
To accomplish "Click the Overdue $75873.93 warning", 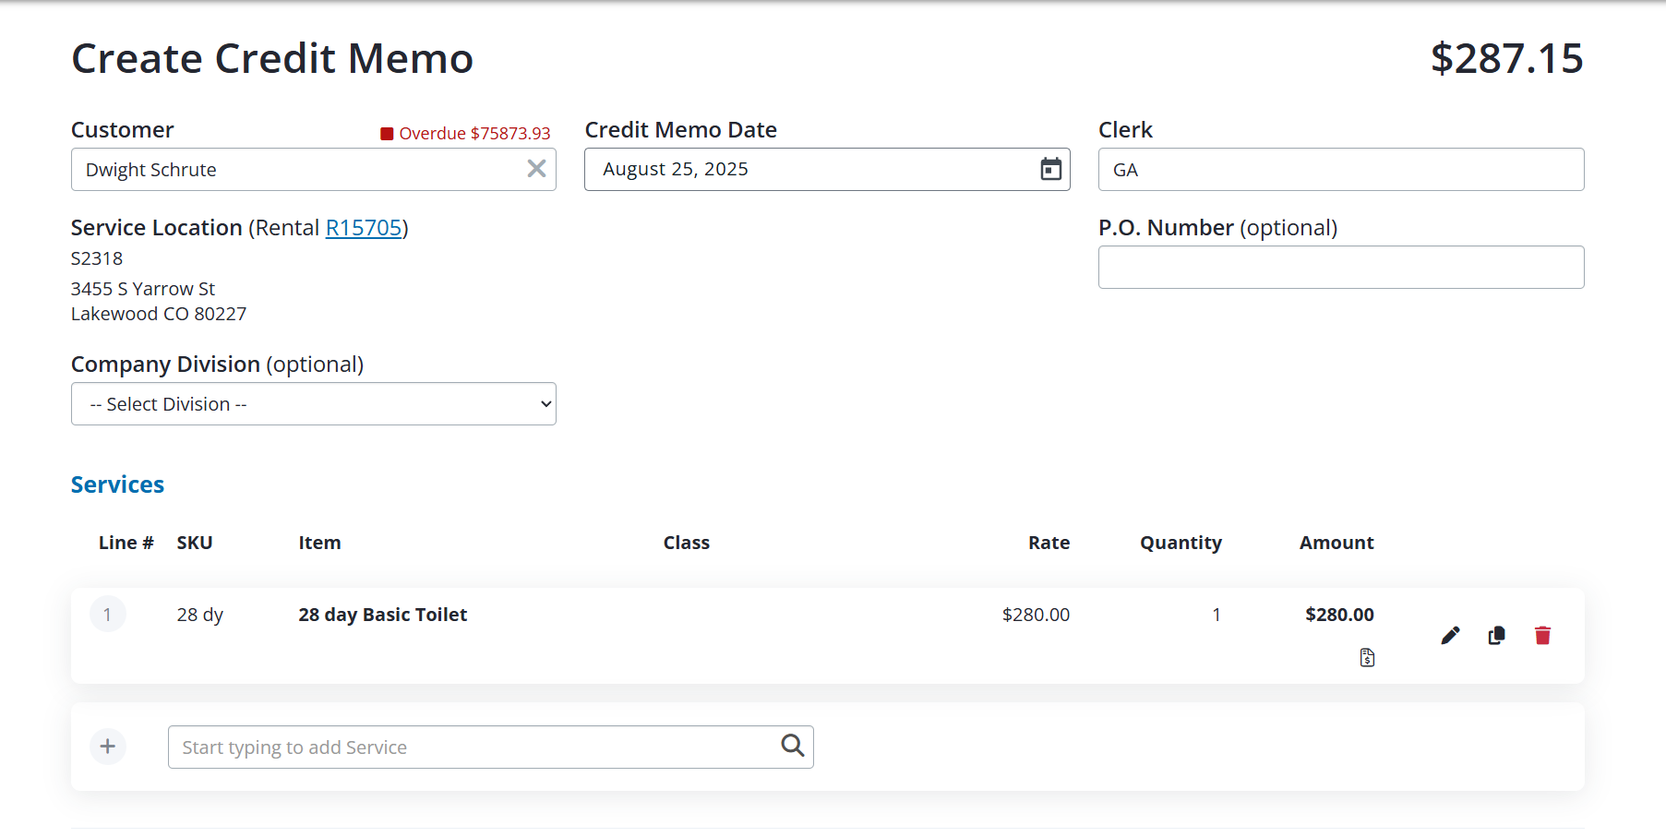I will point(465,133).
